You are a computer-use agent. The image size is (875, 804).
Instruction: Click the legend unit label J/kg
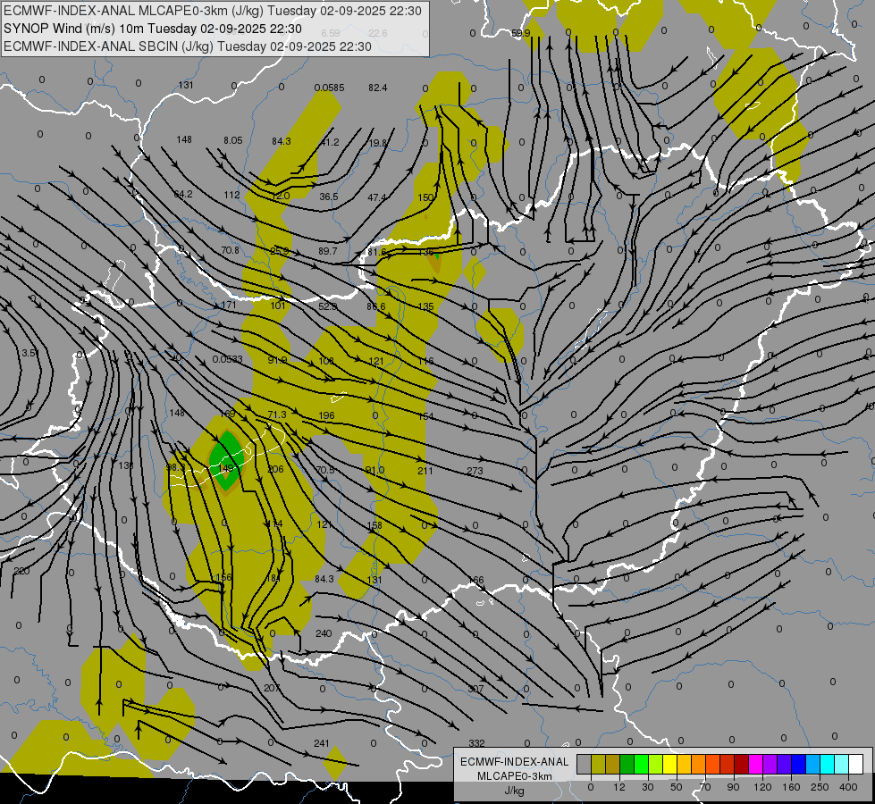(x=515, y=791)
